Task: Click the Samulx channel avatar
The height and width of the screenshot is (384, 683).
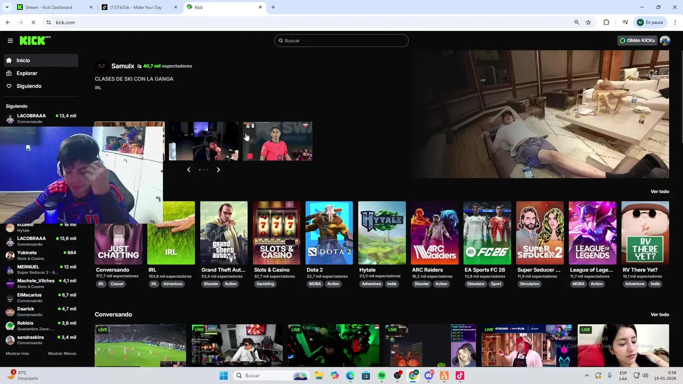Action: click(101, 66)
